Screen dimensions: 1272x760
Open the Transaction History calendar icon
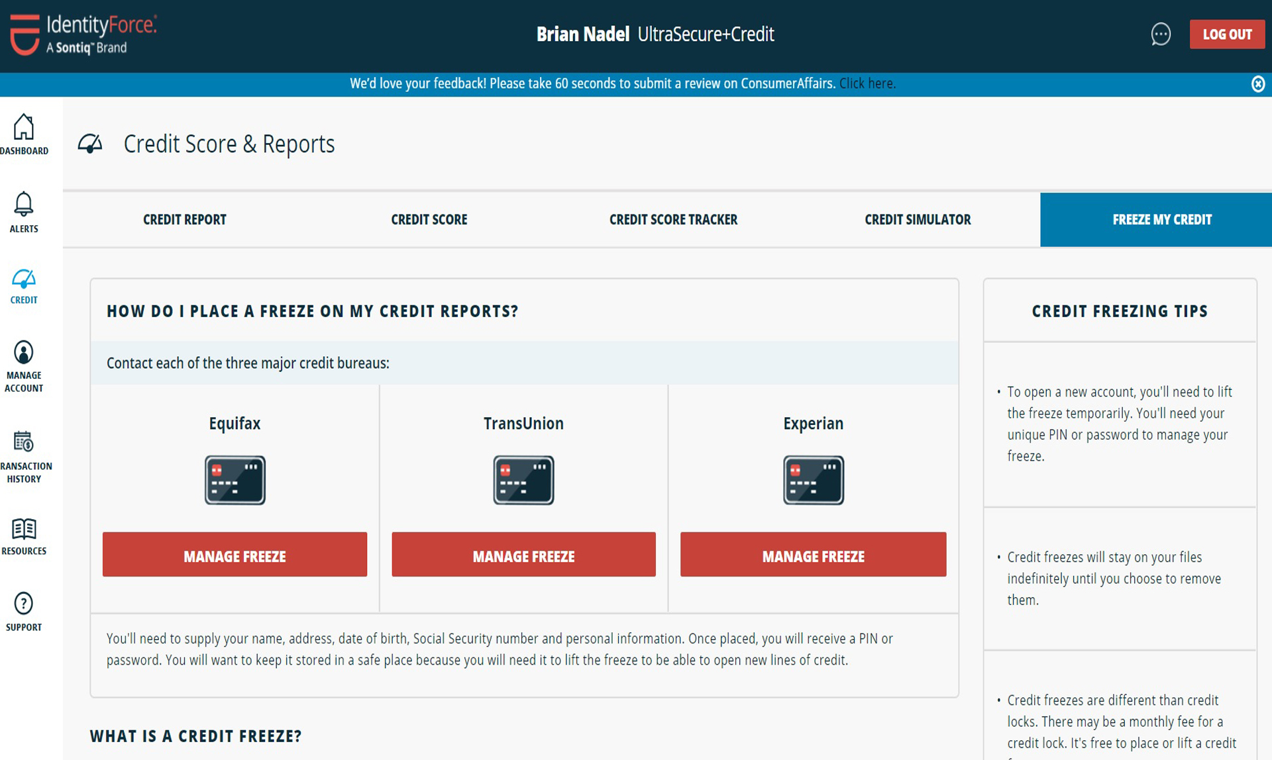[x=24, y=441]
